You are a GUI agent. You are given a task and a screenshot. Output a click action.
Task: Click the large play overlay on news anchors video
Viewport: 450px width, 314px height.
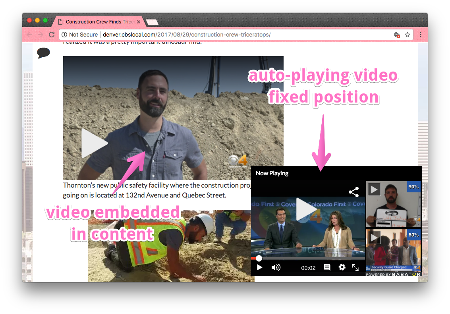tap(306, 209)
